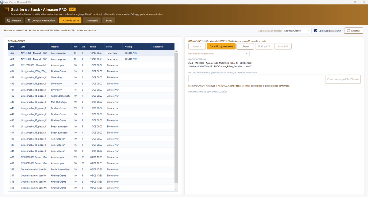Image resolution: width=368 pixels, height=197 pixels.
Task: Click the box icon on the Almacén tab
Action: [x=8, y=20]
